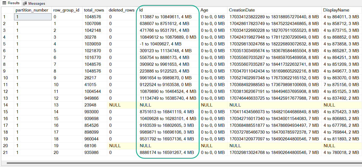Click Id cell '390902 to 9961653, 4 MB'
Screen dimensions: 362x167
click(169, 64)
